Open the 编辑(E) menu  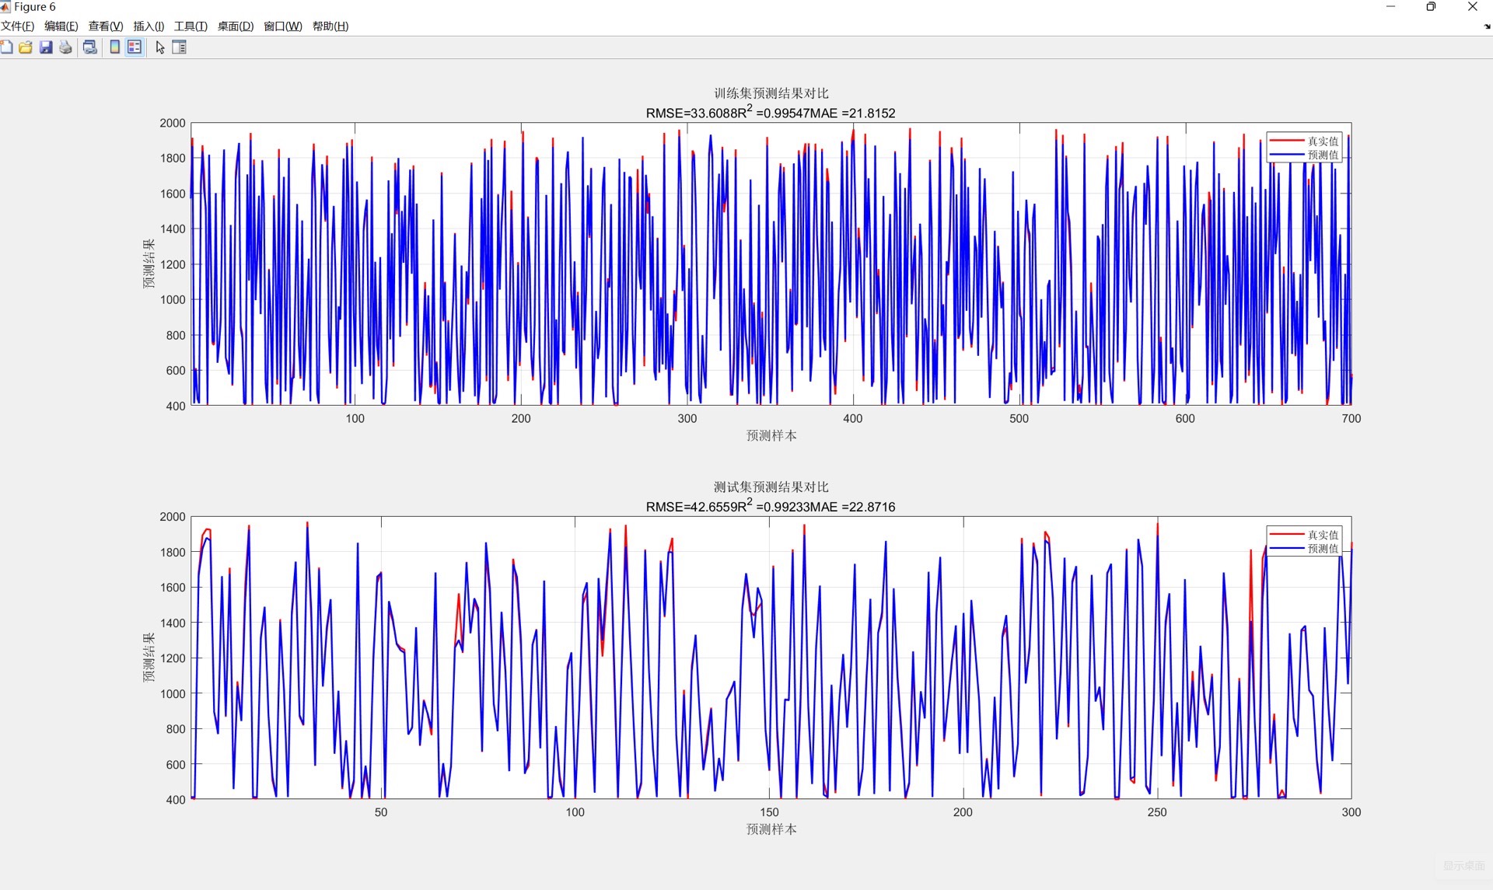coord(61,26)
